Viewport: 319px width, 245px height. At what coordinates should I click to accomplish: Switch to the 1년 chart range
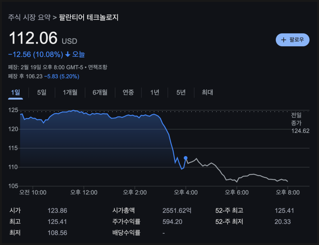155,93
